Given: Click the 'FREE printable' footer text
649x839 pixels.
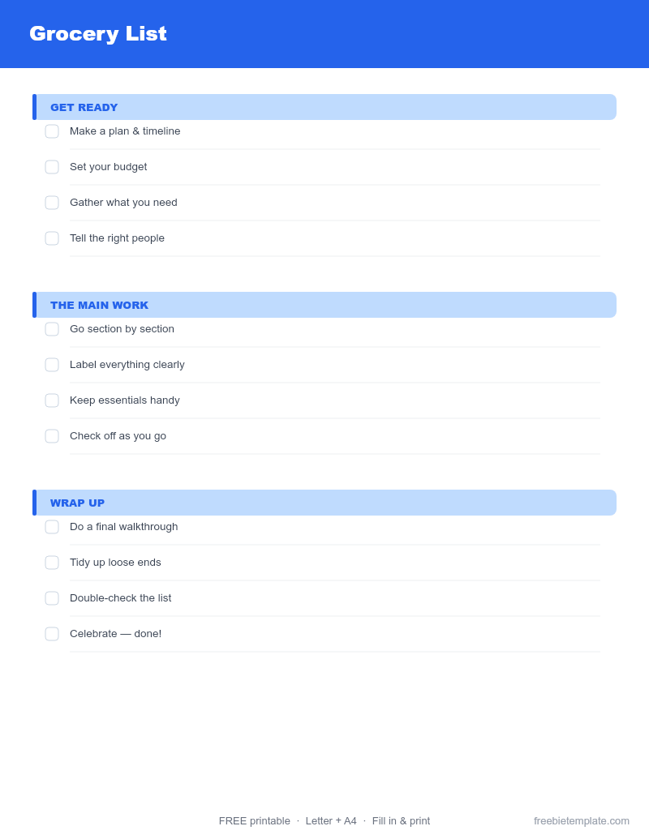Looking at the screenshot, I should pyautogui.click(x=255, y=821).
